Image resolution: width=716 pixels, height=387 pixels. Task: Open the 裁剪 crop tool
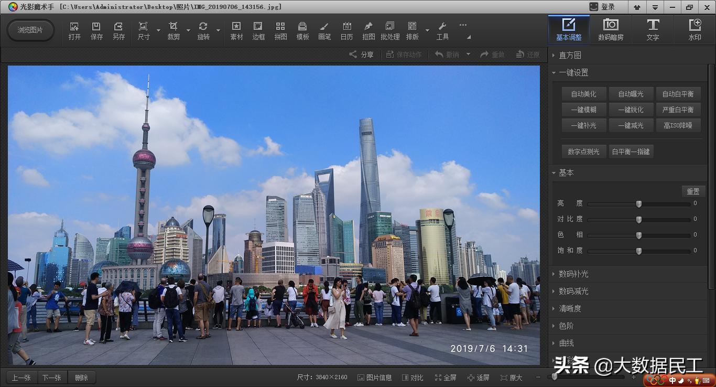[172, 30]
